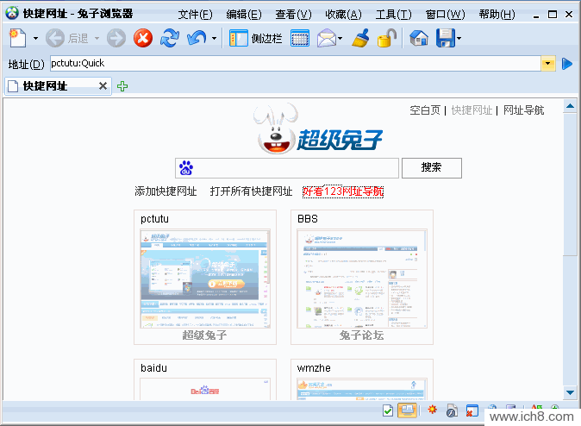Click the green checkmark page status icon
Image resolution: width=581 pixels, height=426 pixels.
point(388,410)
